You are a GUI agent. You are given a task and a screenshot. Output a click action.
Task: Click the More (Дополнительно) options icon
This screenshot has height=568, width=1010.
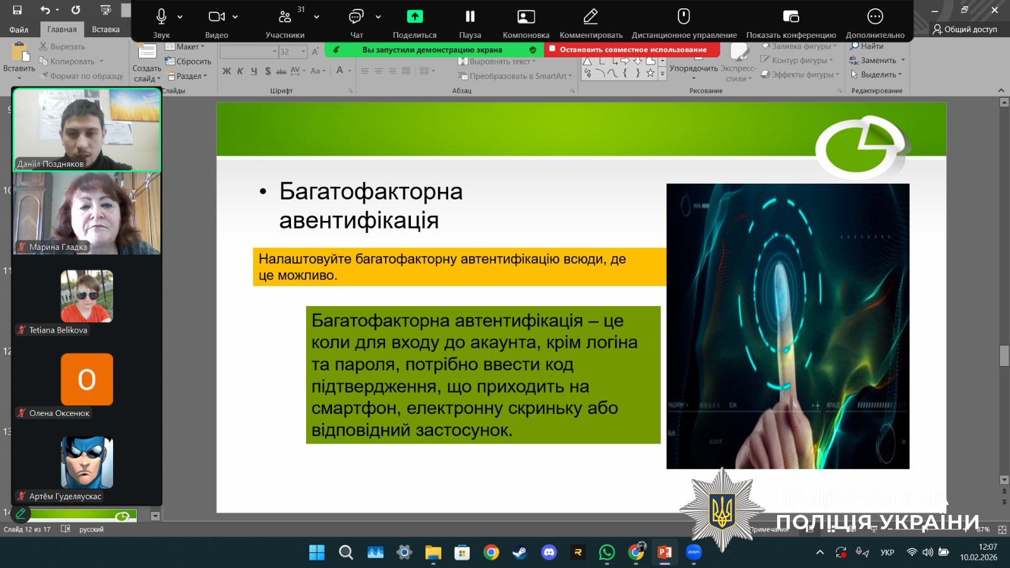pos(874,17)
